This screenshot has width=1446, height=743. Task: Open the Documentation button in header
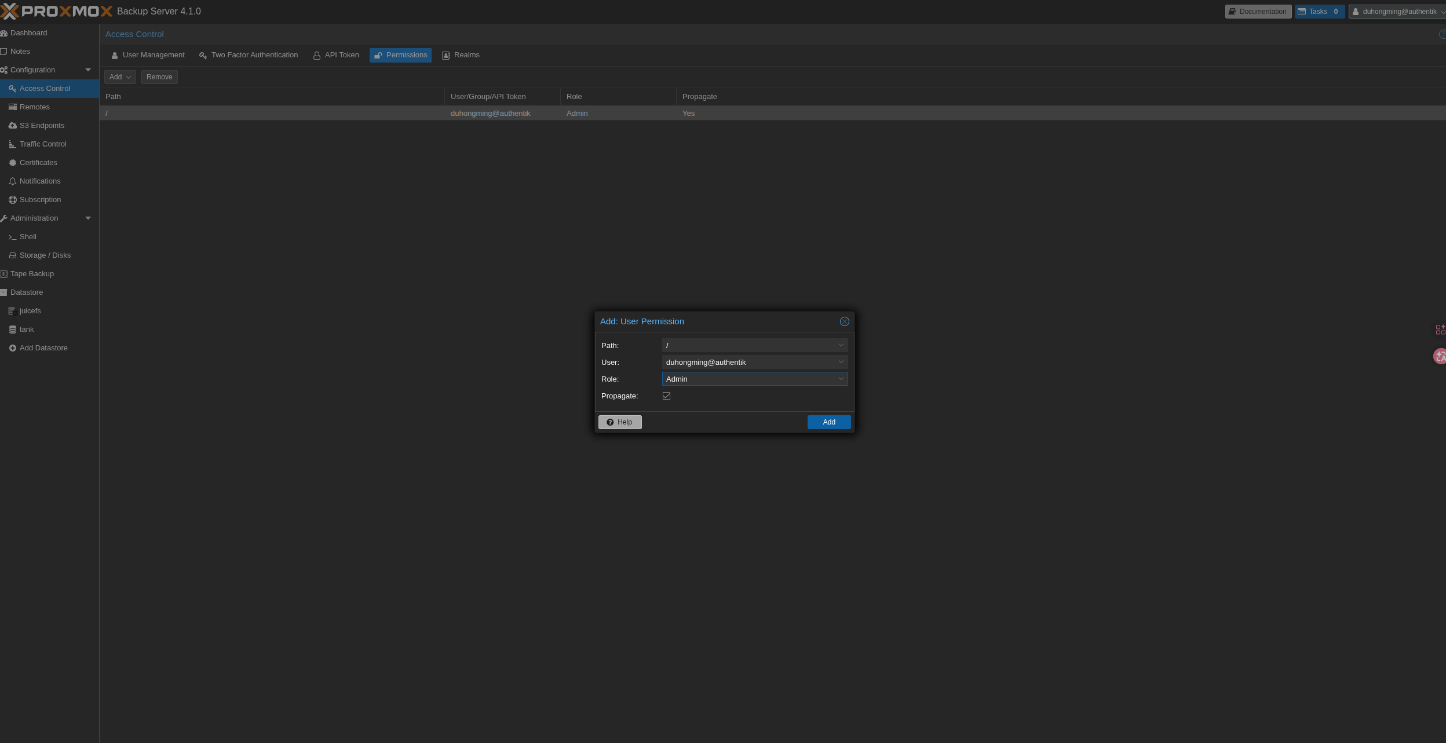coord(1258,12)
